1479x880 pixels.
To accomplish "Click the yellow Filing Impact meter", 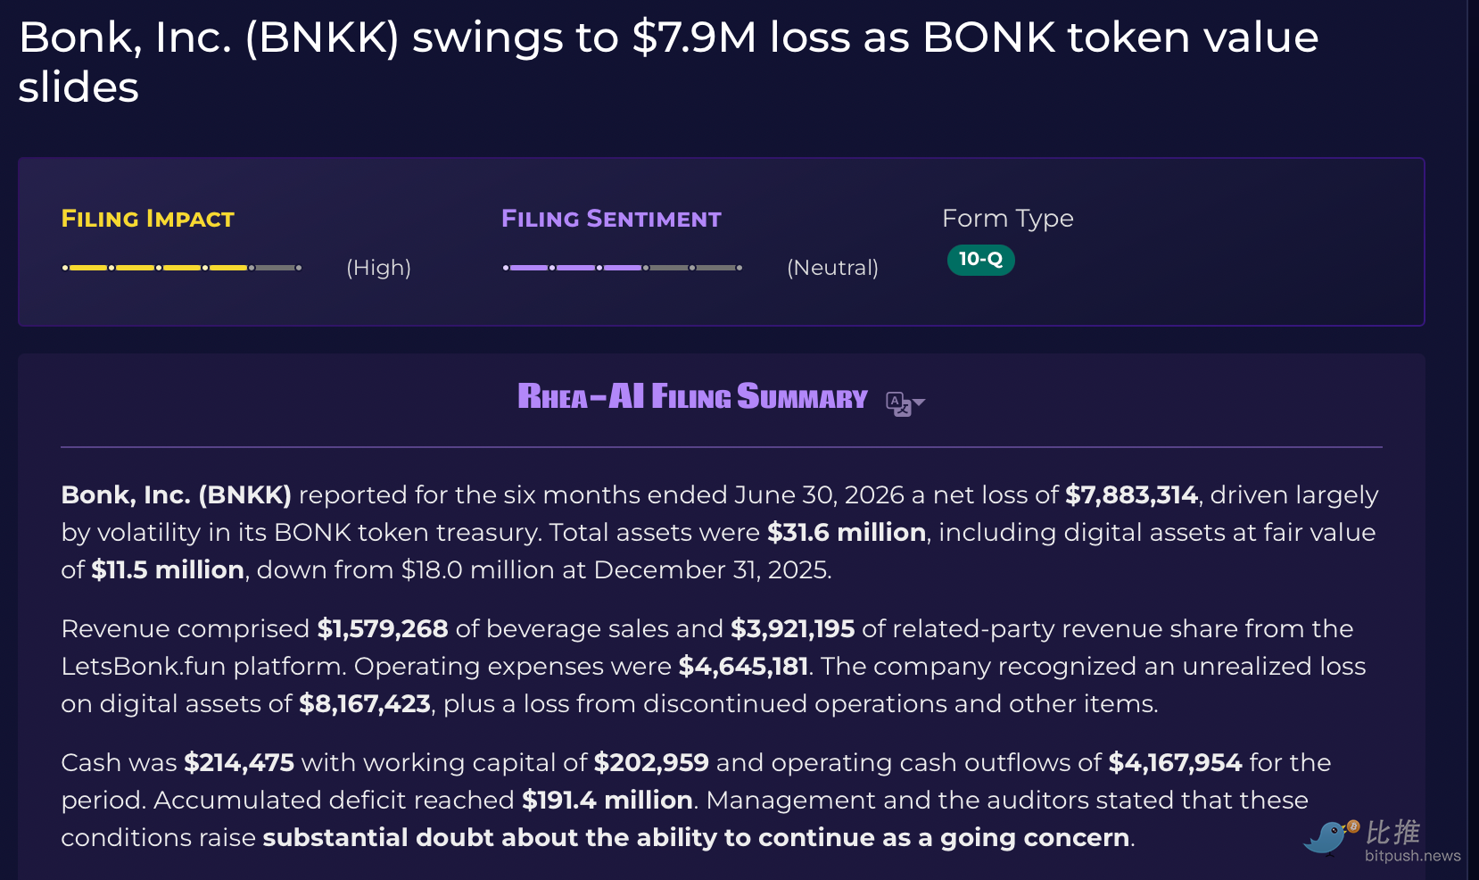I will pos(182,268).
